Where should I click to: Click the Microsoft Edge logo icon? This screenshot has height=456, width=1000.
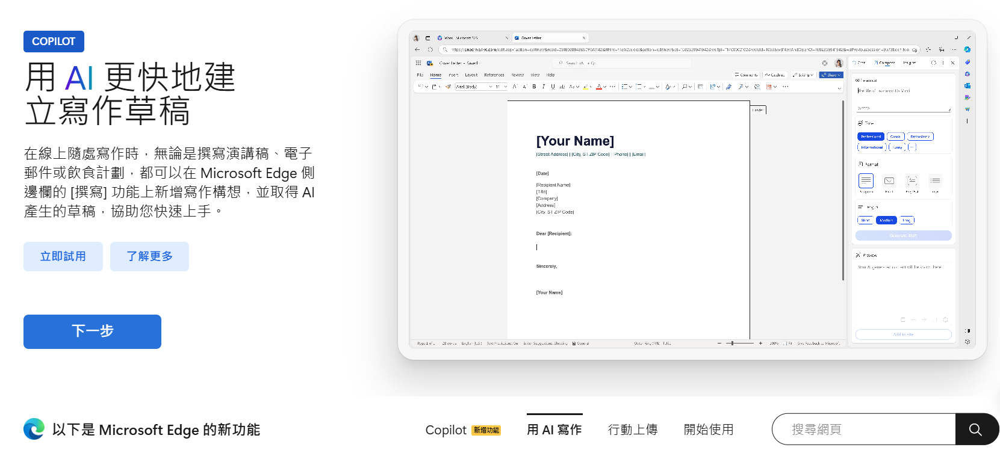(x=34, y=429)
